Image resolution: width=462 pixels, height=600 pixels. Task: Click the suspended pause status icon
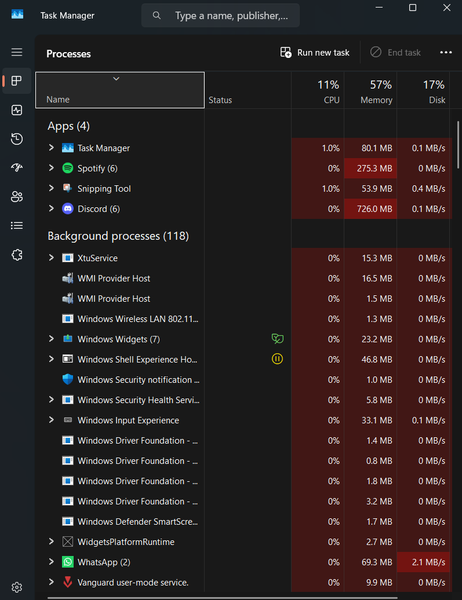pos(277,359)
